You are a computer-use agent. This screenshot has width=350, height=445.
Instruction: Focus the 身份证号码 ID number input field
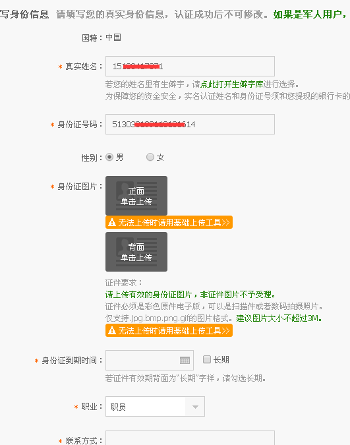190,125
